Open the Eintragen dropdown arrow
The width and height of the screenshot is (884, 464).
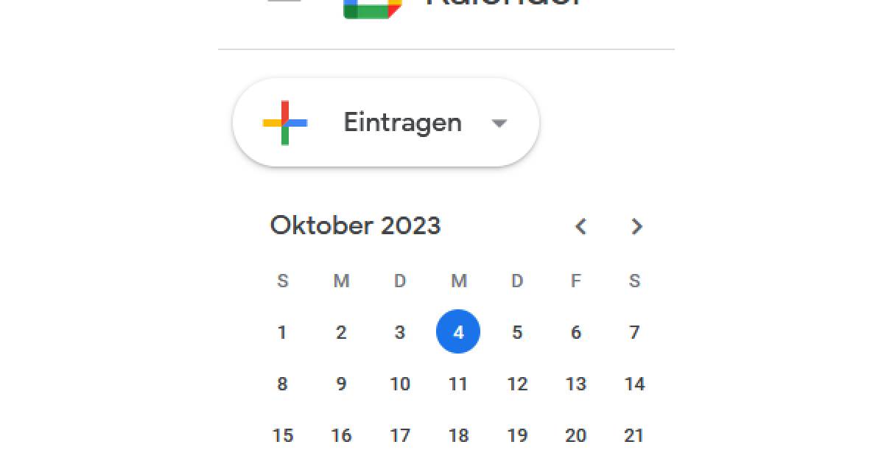click(499, 123)
